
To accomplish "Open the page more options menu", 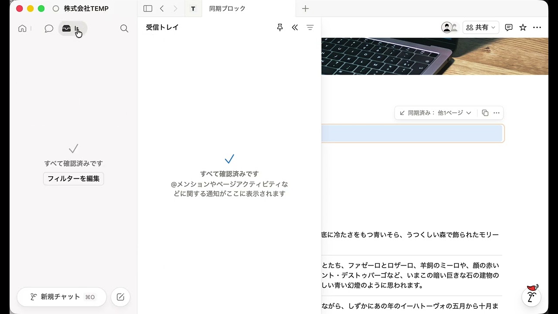I will pyautogui.click(x=537, y=27).
